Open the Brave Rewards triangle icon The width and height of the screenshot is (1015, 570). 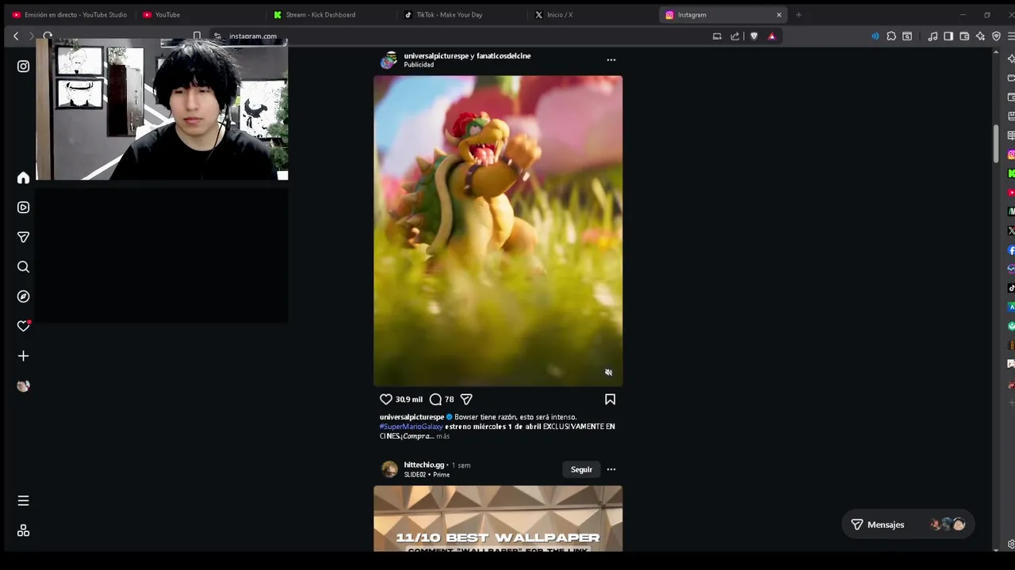tap(772, 36)
